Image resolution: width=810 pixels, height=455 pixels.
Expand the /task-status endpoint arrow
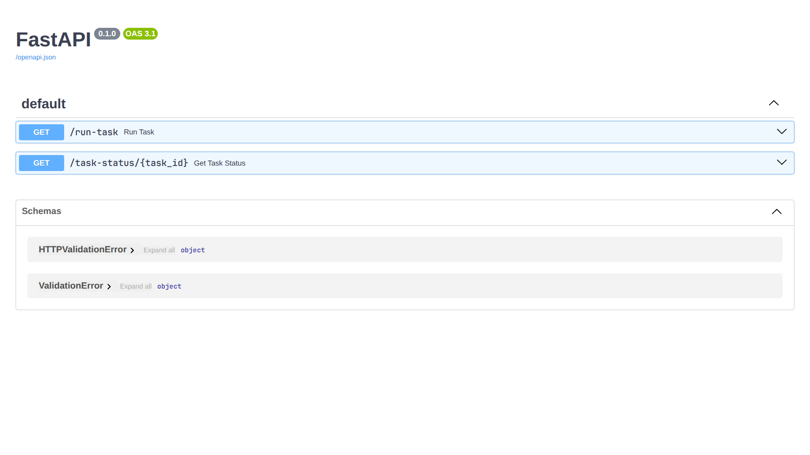tap(781, 163)
